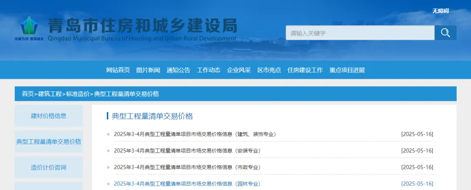Screen dimensions: 471x190
Task: Click the Qingdao housing bureau logo
Action: click(x=29, y=28)
